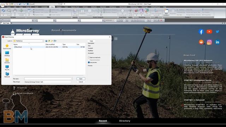Open the Draw ribbon tab
Viewport: 226px width, 127px height.
(x=21, y=7)
